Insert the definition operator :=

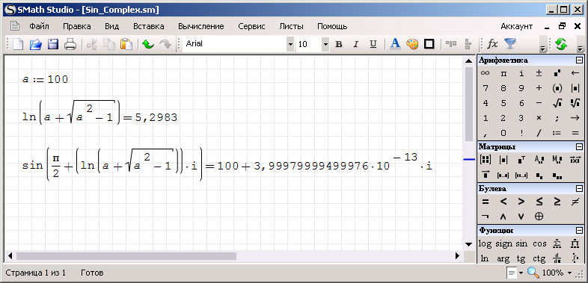[557, 133]
